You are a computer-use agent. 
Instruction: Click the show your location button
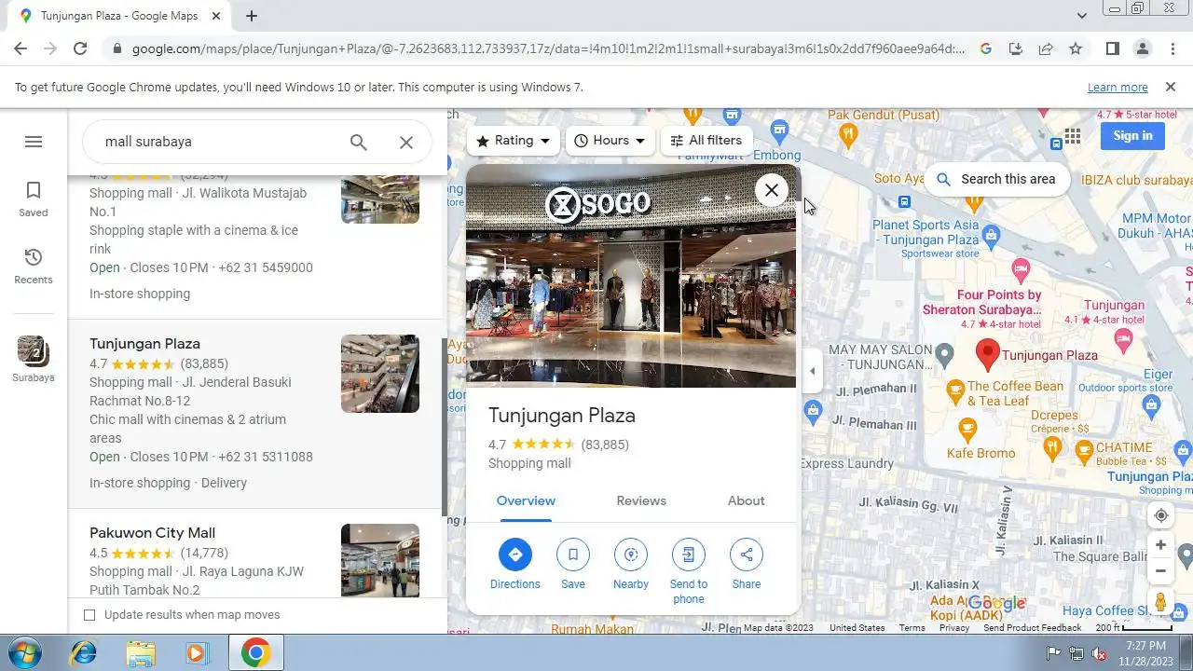click(1160, 515)
